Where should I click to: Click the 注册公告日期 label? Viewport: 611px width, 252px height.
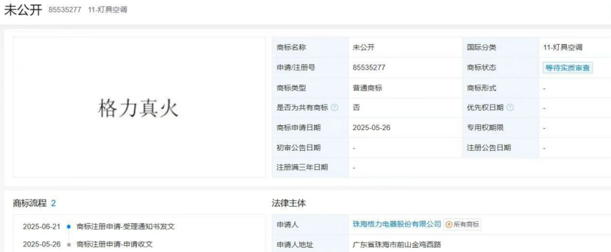pos(489,148)
